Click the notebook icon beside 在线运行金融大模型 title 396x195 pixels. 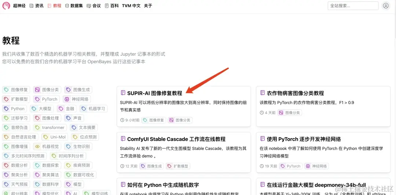(263, 185)
